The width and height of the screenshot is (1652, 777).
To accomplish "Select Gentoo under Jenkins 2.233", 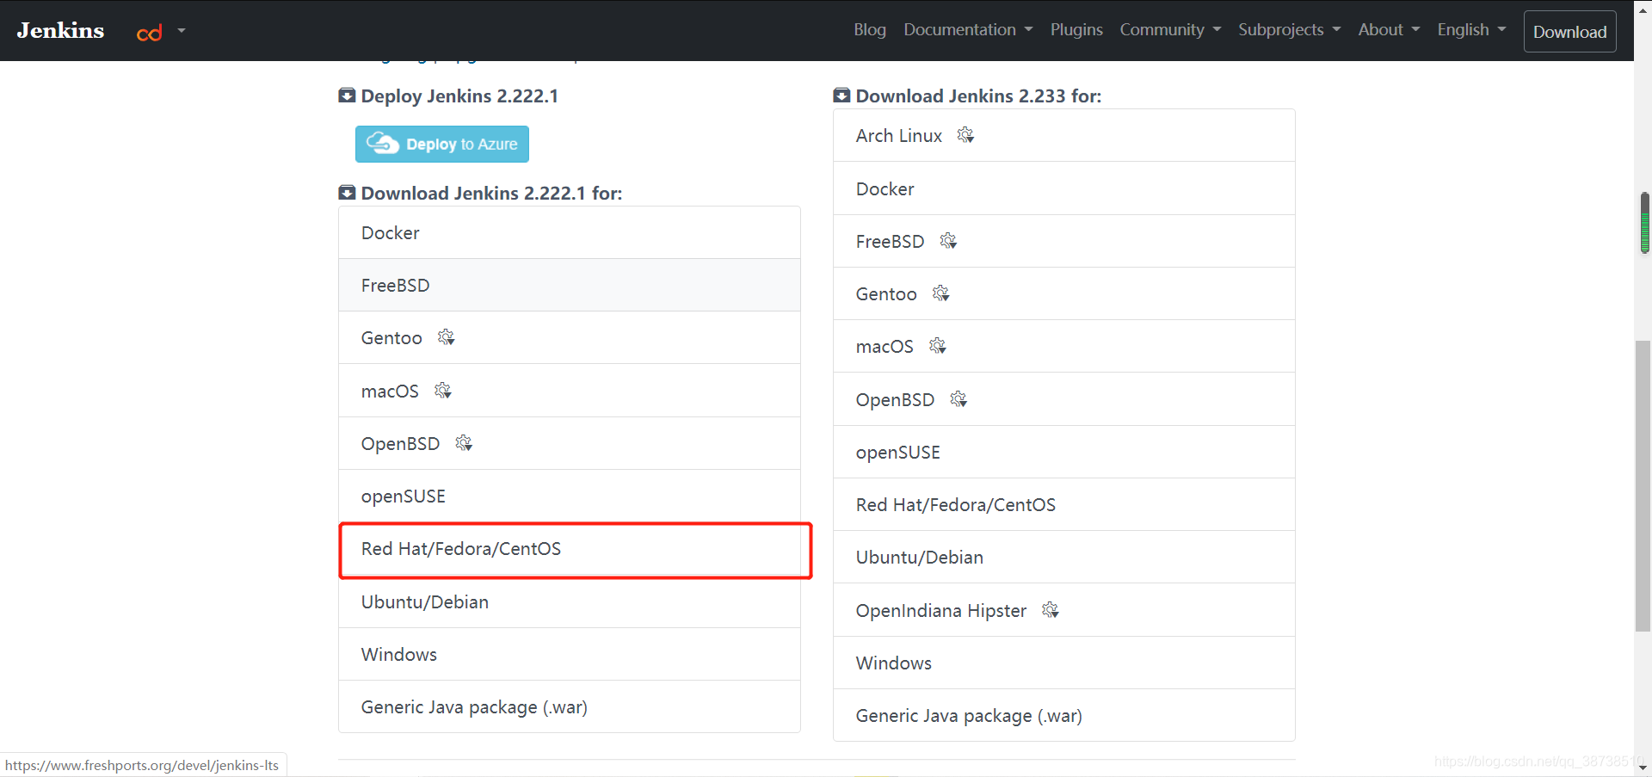I will coord(1064,294).
